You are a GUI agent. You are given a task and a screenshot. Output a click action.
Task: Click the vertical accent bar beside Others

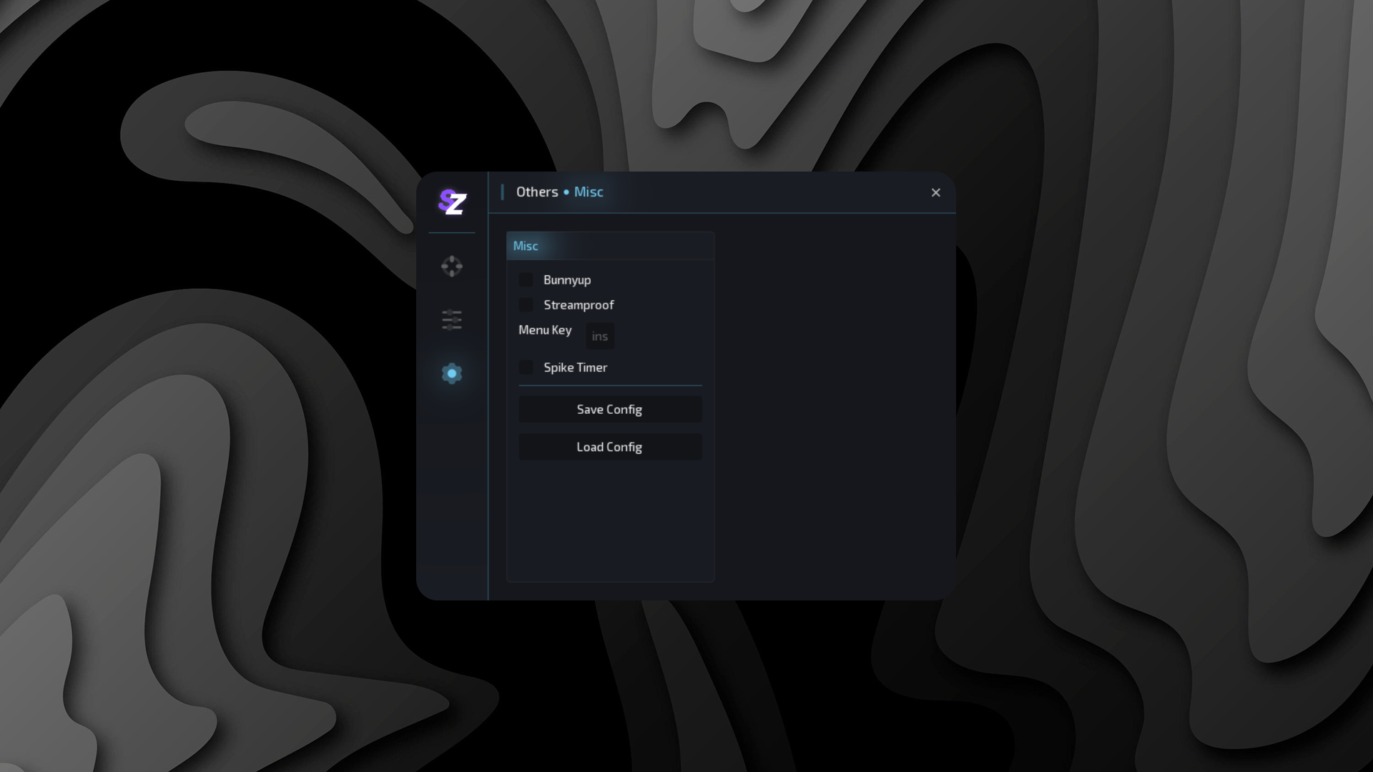[x=503, y=192]
